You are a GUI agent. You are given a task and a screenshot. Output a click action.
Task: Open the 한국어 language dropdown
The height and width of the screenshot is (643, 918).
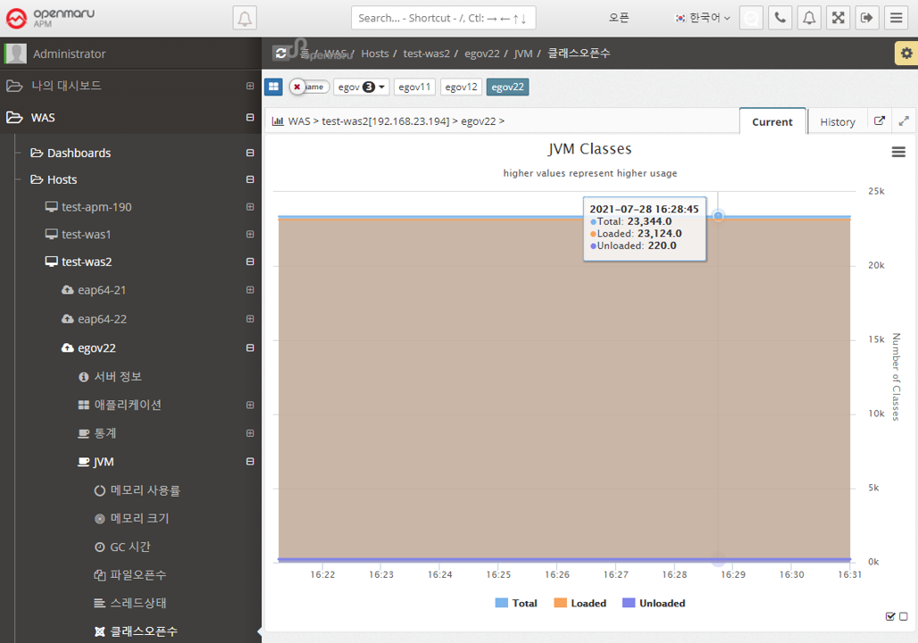click(x=703, y=18)
